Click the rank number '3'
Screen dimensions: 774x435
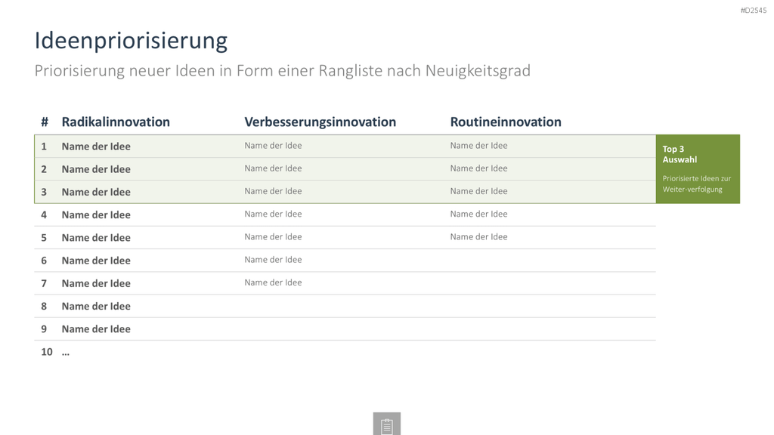44,192
